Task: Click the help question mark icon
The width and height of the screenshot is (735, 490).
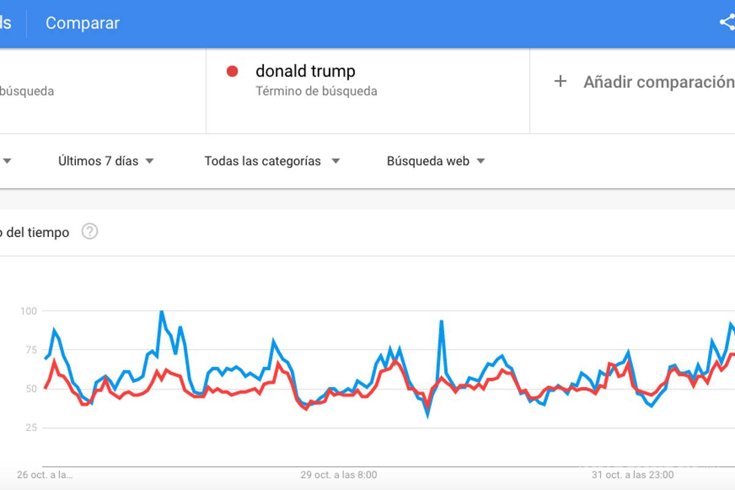Action: click(x=89, y=232)
